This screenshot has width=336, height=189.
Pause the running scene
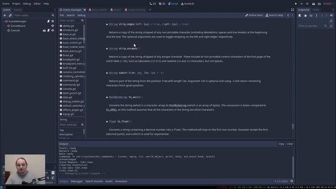(x=302, y=4)
